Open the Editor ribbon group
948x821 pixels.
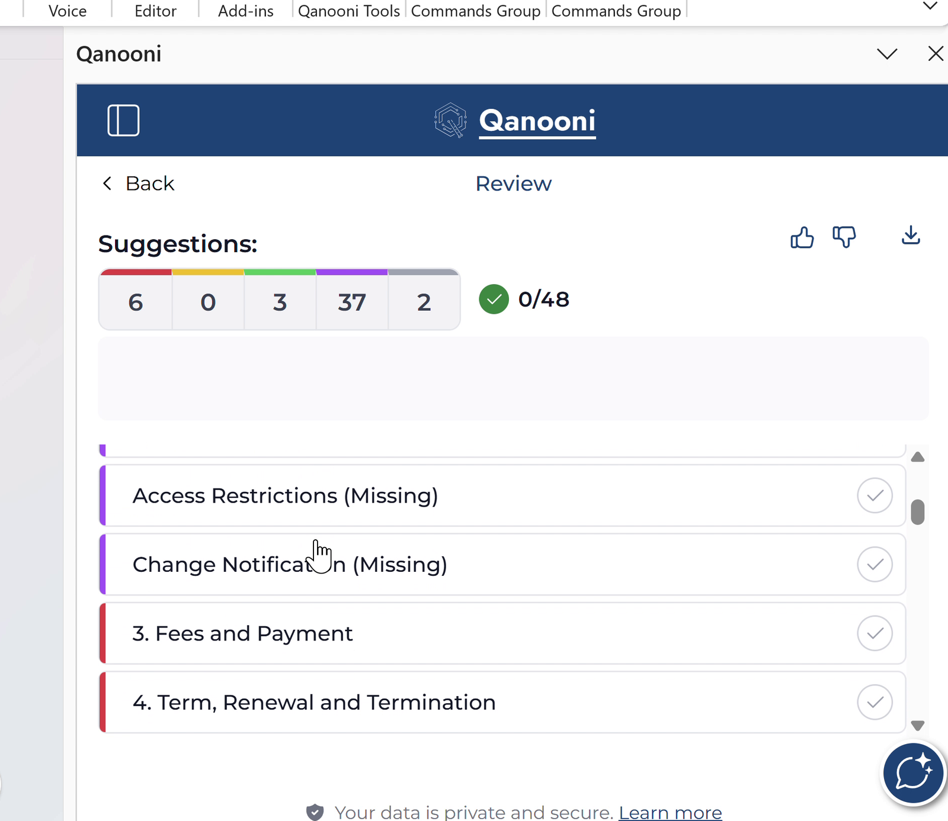click(x=155, y=11)
